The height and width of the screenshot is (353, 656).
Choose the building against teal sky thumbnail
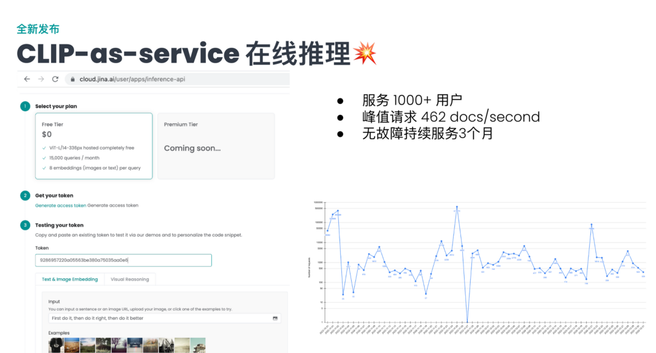(x=198, y=346)
